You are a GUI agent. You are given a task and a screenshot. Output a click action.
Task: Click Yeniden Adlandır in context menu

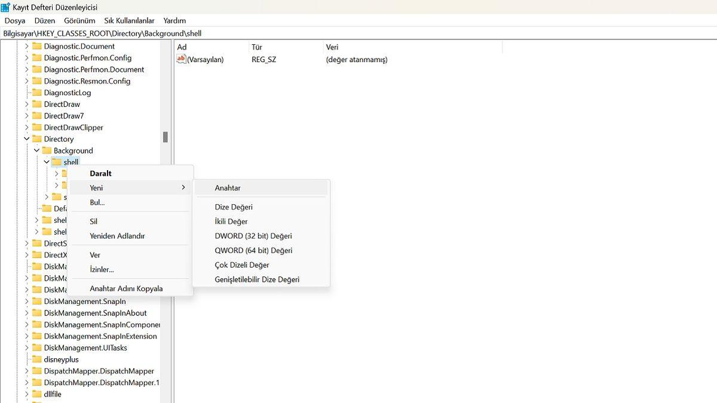(117, 236)
